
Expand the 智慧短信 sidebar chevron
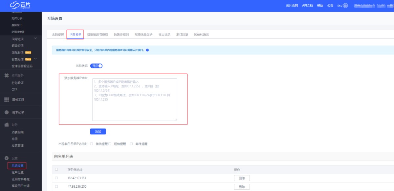[35, 59]
